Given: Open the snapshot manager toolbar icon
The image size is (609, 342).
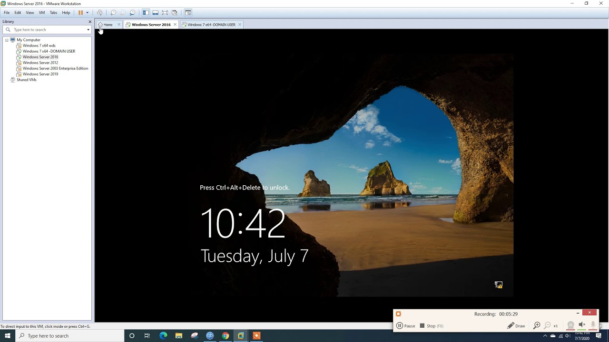Looking at the screenshot, I should click(x=132, y=13).
